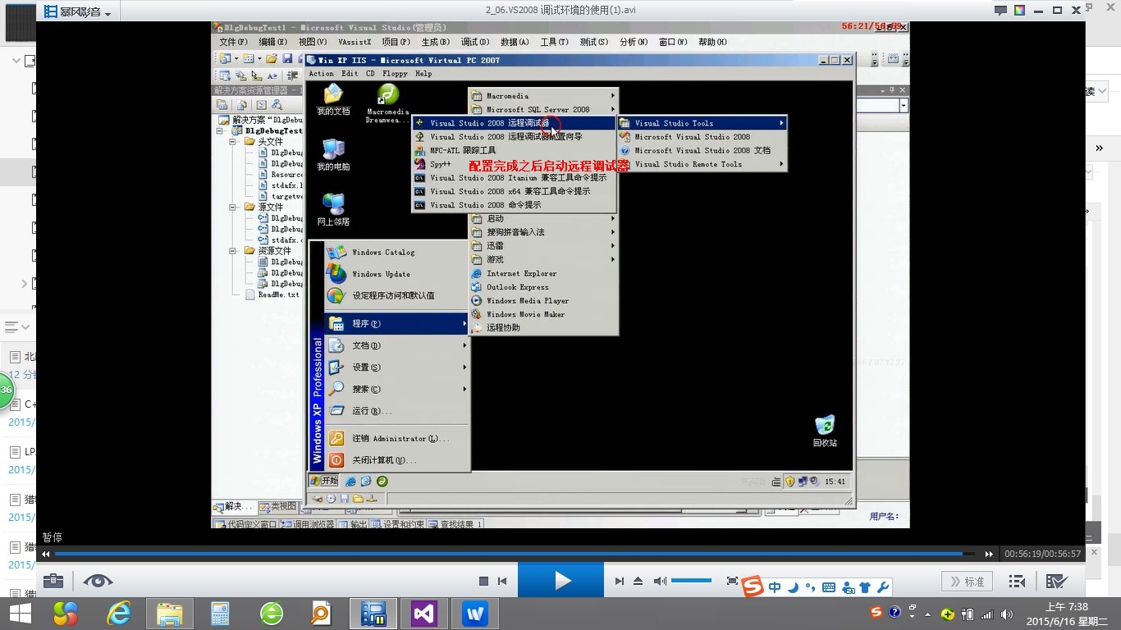Expand Visual Studio Remote Tools submenu
Viewport: 1121px width, 630px height.
pos(702,164)
